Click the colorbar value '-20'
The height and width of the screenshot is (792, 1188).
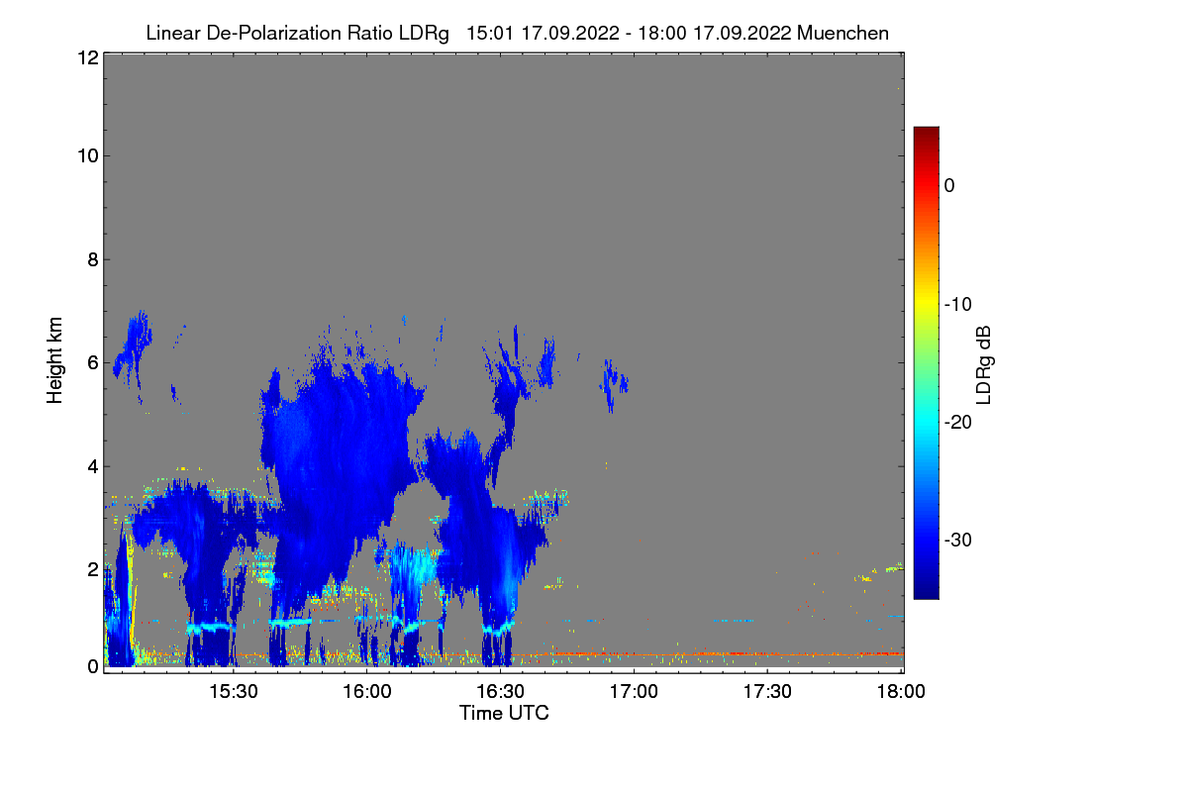959,423
